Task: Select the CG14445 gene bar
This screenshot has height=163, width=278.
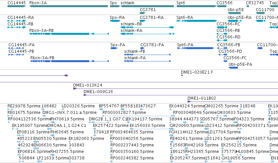Action: 17,6
